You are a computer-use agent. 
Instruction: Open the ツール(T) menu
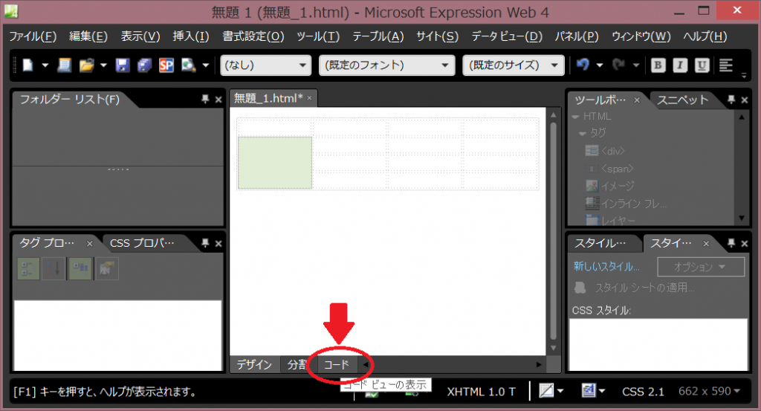click(318, 36)
